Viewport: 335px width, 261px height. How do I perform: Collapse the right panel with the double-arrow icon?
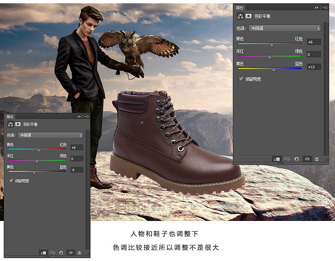tap(317, 8)
